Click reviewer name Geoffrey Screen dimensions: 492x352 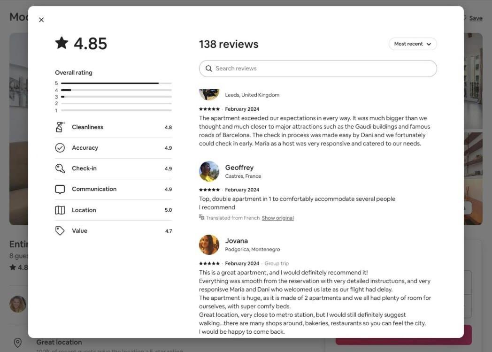pos(239,168)
